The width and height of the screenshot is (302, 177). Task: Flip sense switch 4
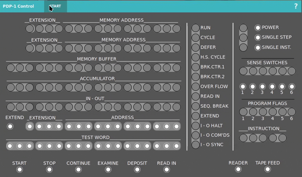point(272,87)
